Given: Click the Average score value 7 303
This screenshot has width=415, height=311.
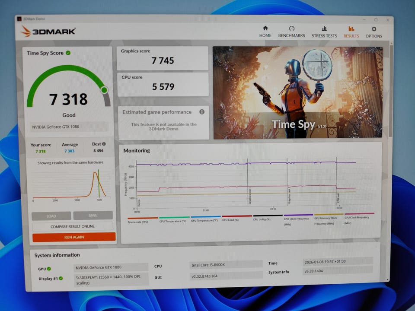Looking at the screenshot, I should (x=69, y=151).
